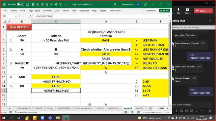Toggle the AutoSave switch
The height and width of the screenshot is (121, 216).
20,4
